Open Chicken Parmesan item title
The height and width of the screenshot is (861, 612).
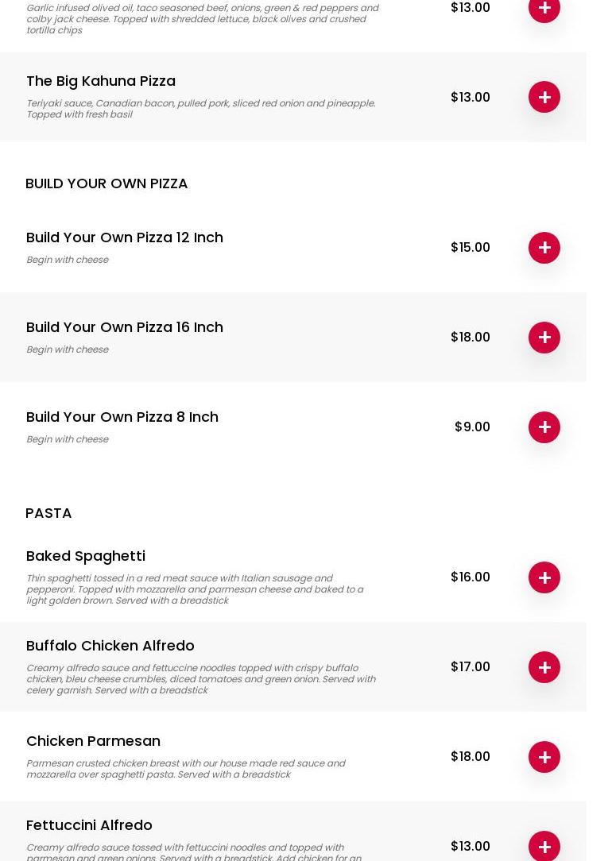coord(94,741)
